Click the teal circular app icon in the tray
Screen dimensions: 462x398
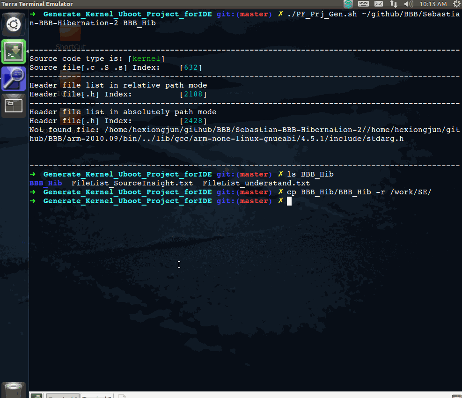(x=348, y=4)
